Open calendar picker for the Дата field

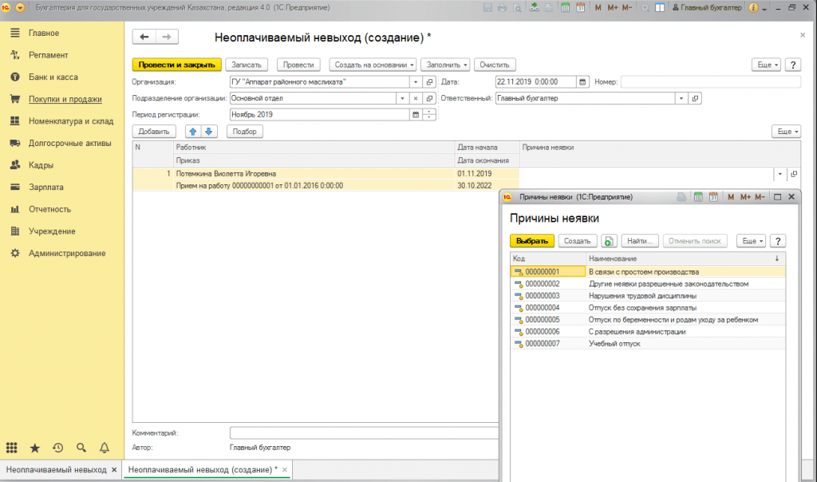coord(583,81)
